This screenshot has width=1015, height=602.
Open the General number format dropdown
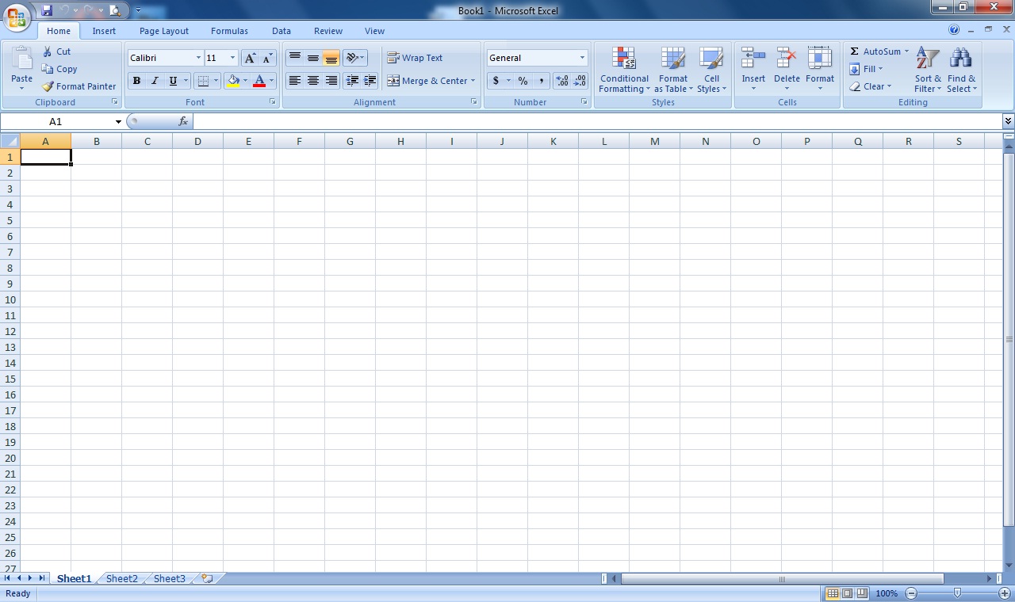(582, 58)
